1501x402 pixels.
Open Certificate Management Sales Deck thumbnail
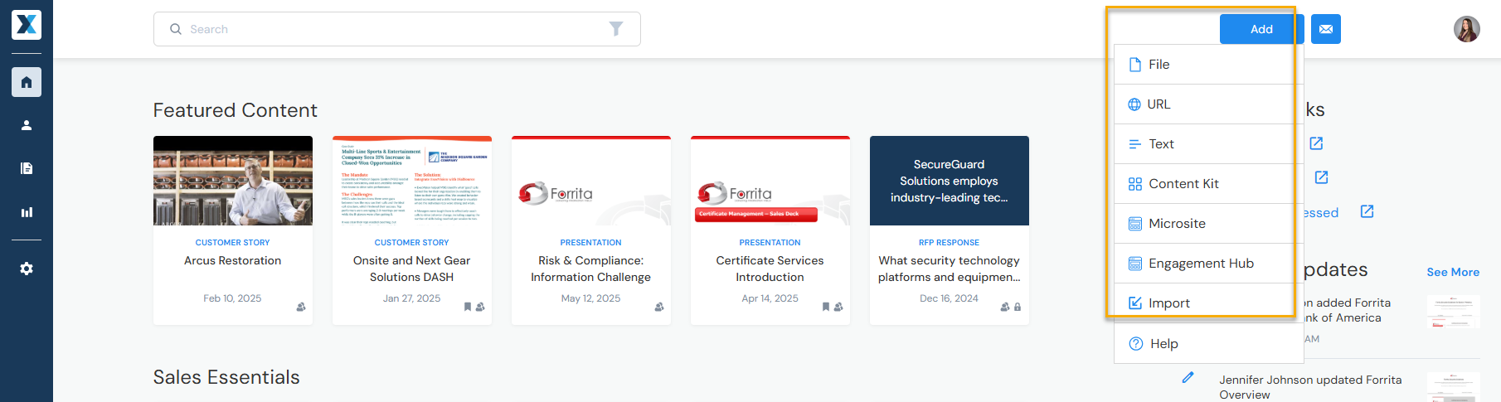pyautogui.click(x=770, y=181)
